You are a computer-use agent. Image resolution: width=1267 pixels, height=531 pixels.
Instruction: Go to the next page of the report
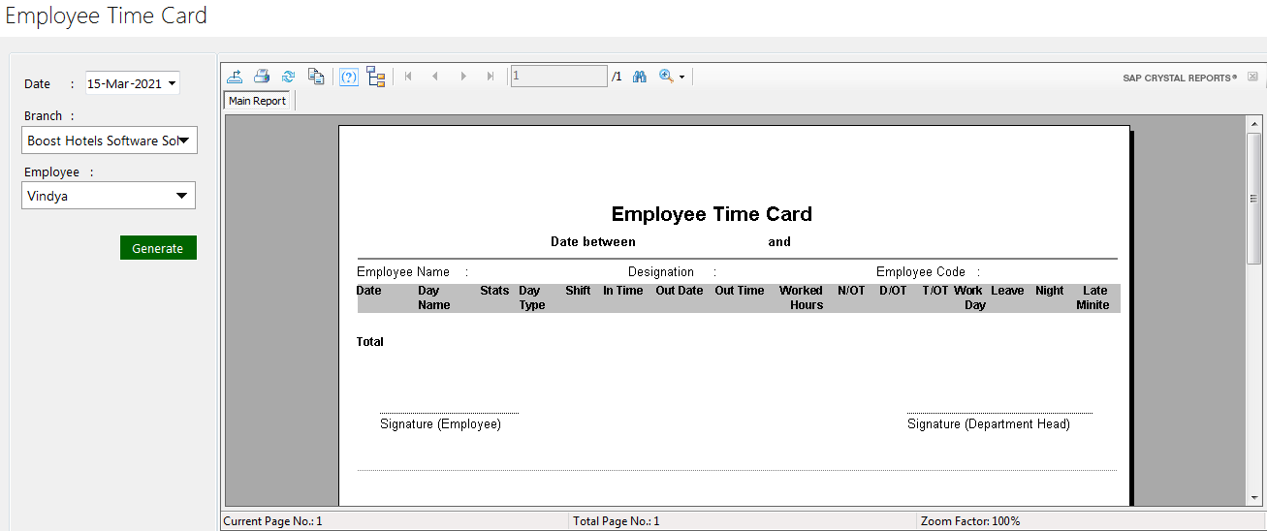[463, 77]
